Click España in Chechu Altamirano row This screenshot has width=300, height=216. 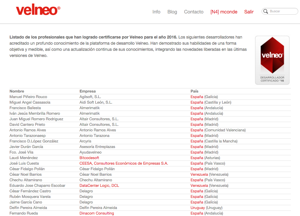(197, 180)
